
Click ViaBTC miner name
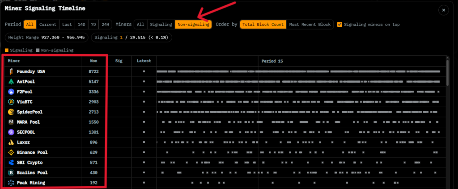[25, 102]
